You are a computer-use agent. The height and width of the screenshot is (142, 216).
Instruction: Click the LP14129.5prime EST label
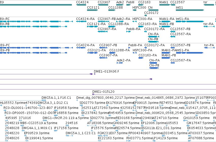[165, 138]
